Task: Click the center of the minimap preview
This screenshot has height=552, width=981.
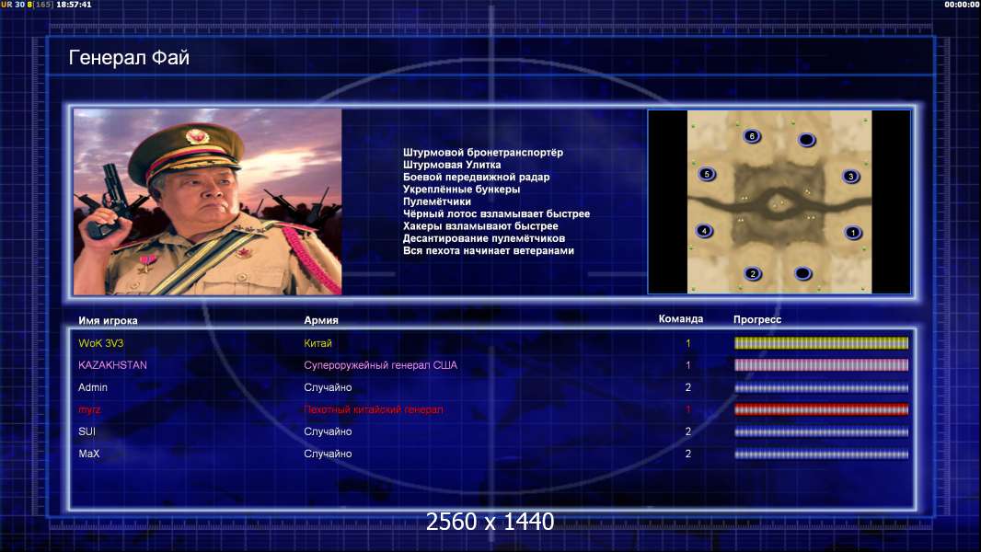Action: click(779, 201)
